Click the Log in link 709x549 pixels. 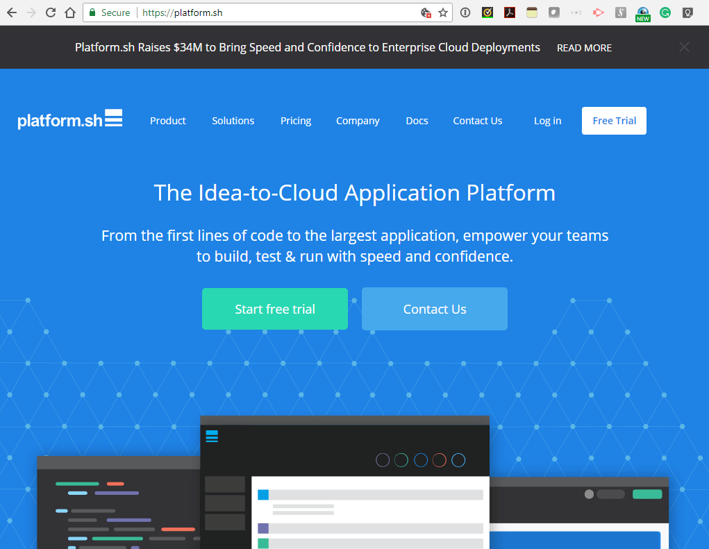[547, 121]
